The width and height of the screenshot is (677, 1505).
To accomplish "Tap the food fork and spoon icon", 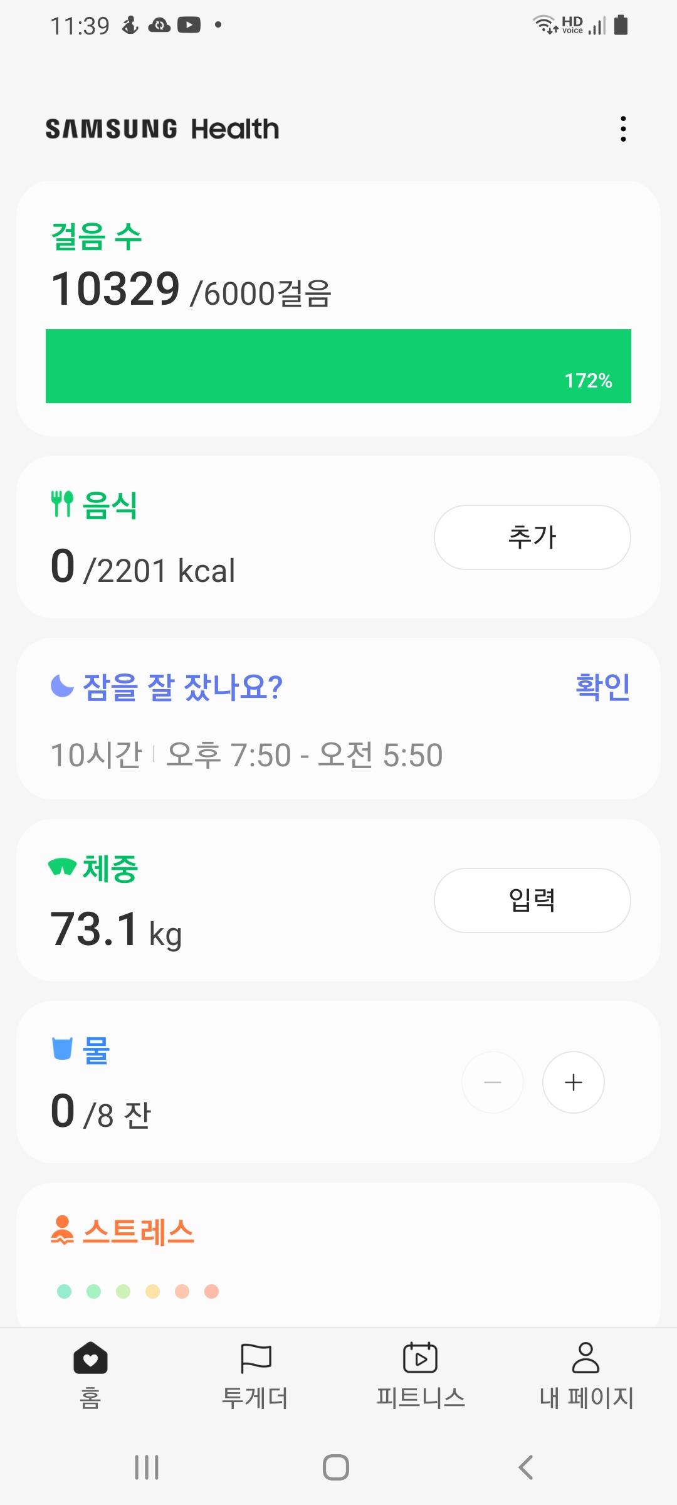I will (62, 504).
